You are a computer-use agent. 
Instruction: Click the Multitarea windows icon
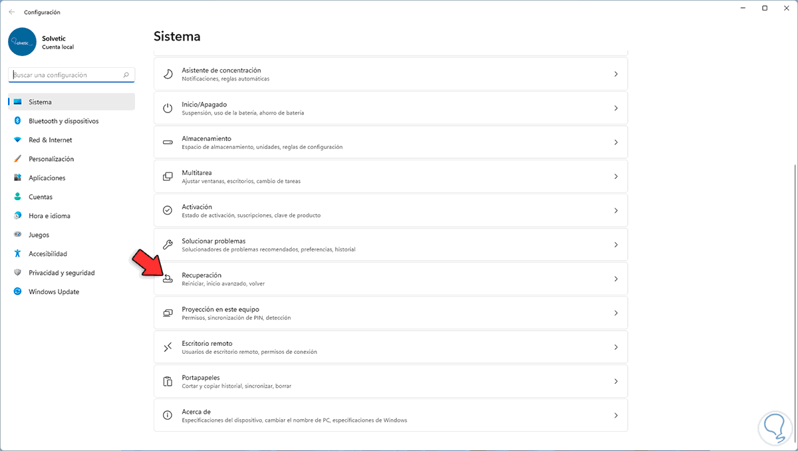[168, 176]
